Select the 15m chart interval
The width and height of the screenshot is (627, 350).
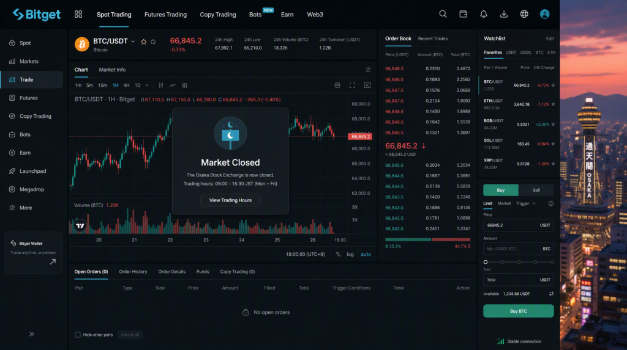(x=103, y=86)
